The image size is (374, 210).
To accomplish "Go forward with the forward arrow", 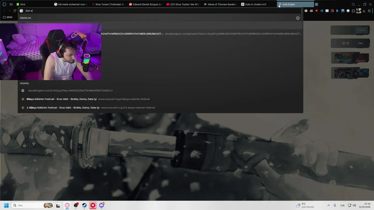I will [x=10, y=11].
